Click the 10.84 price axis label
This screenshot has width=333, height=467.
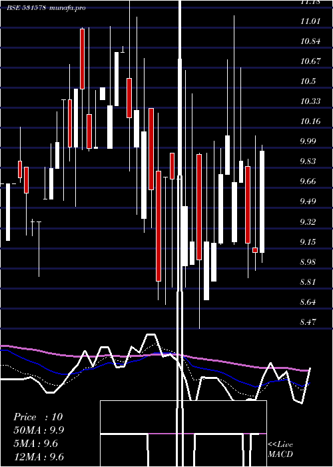point(310,41)
